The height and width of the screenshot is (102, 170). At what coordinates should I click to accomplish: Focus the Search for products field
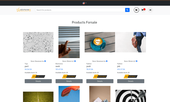[x=80, y=10]
